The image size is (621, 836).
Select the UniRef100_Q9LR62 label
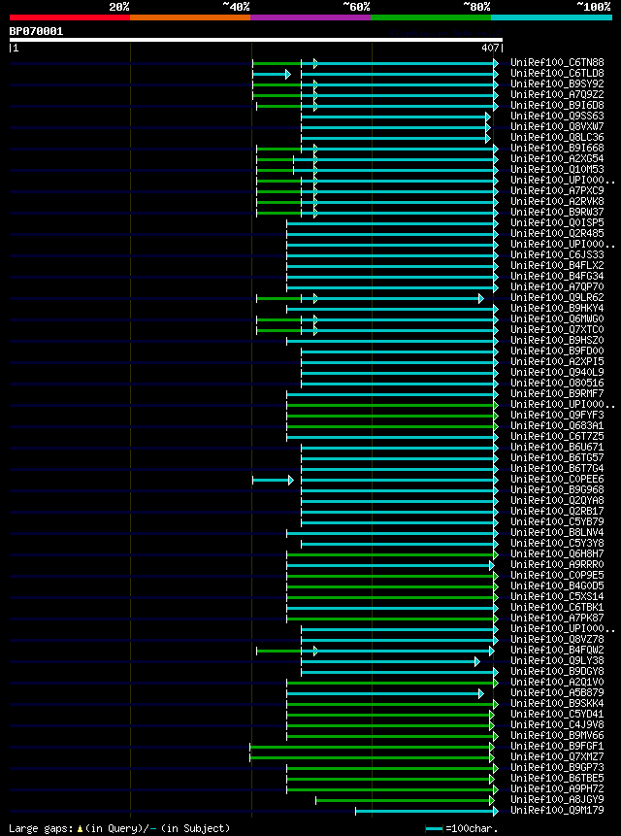coord(557,297)
